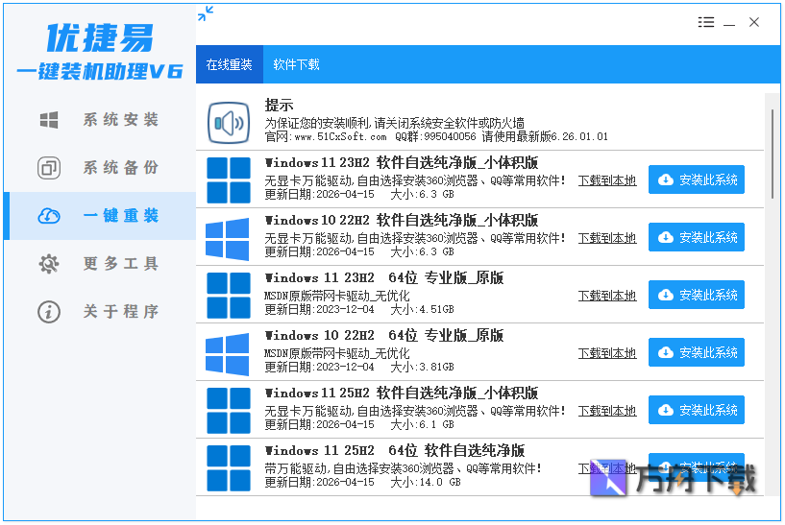Click the Windows 11 25H2 64位 软件自选纯净版 title
This screenshot has height=525, width=785.
click(395, 450)
